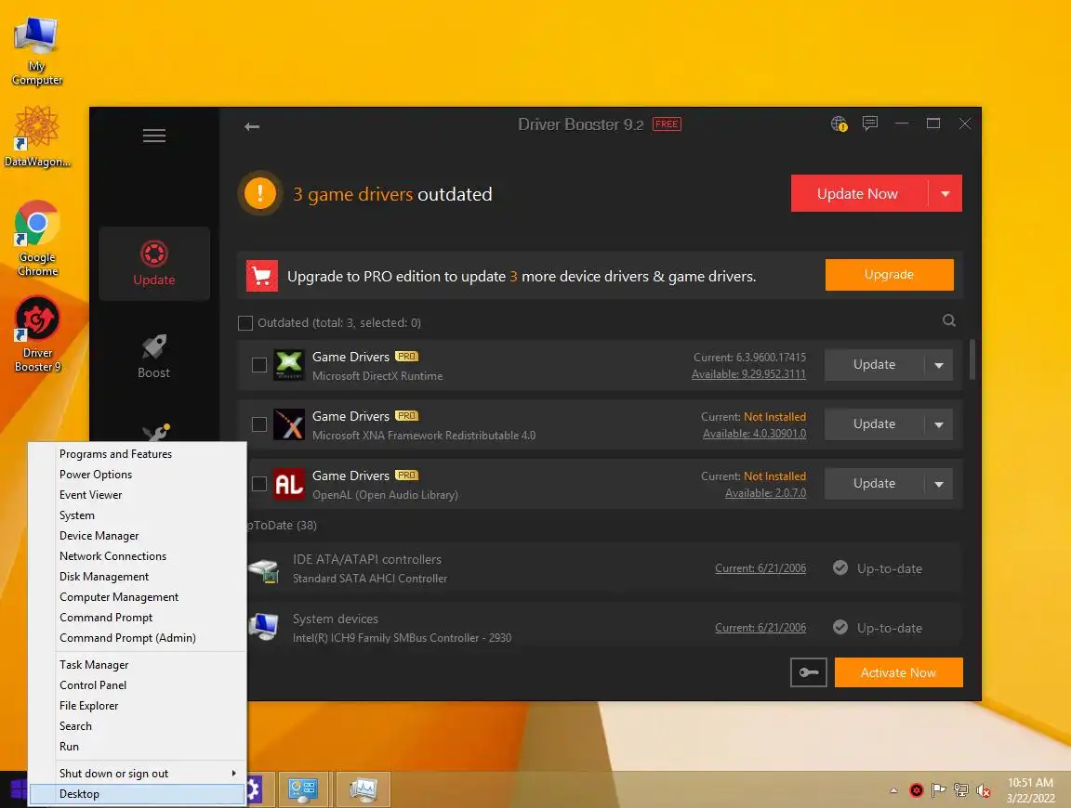1071x808 pixels.
Task: Open Driver Booster 9 desktop shortcut
Action: [x=37, y=334]
